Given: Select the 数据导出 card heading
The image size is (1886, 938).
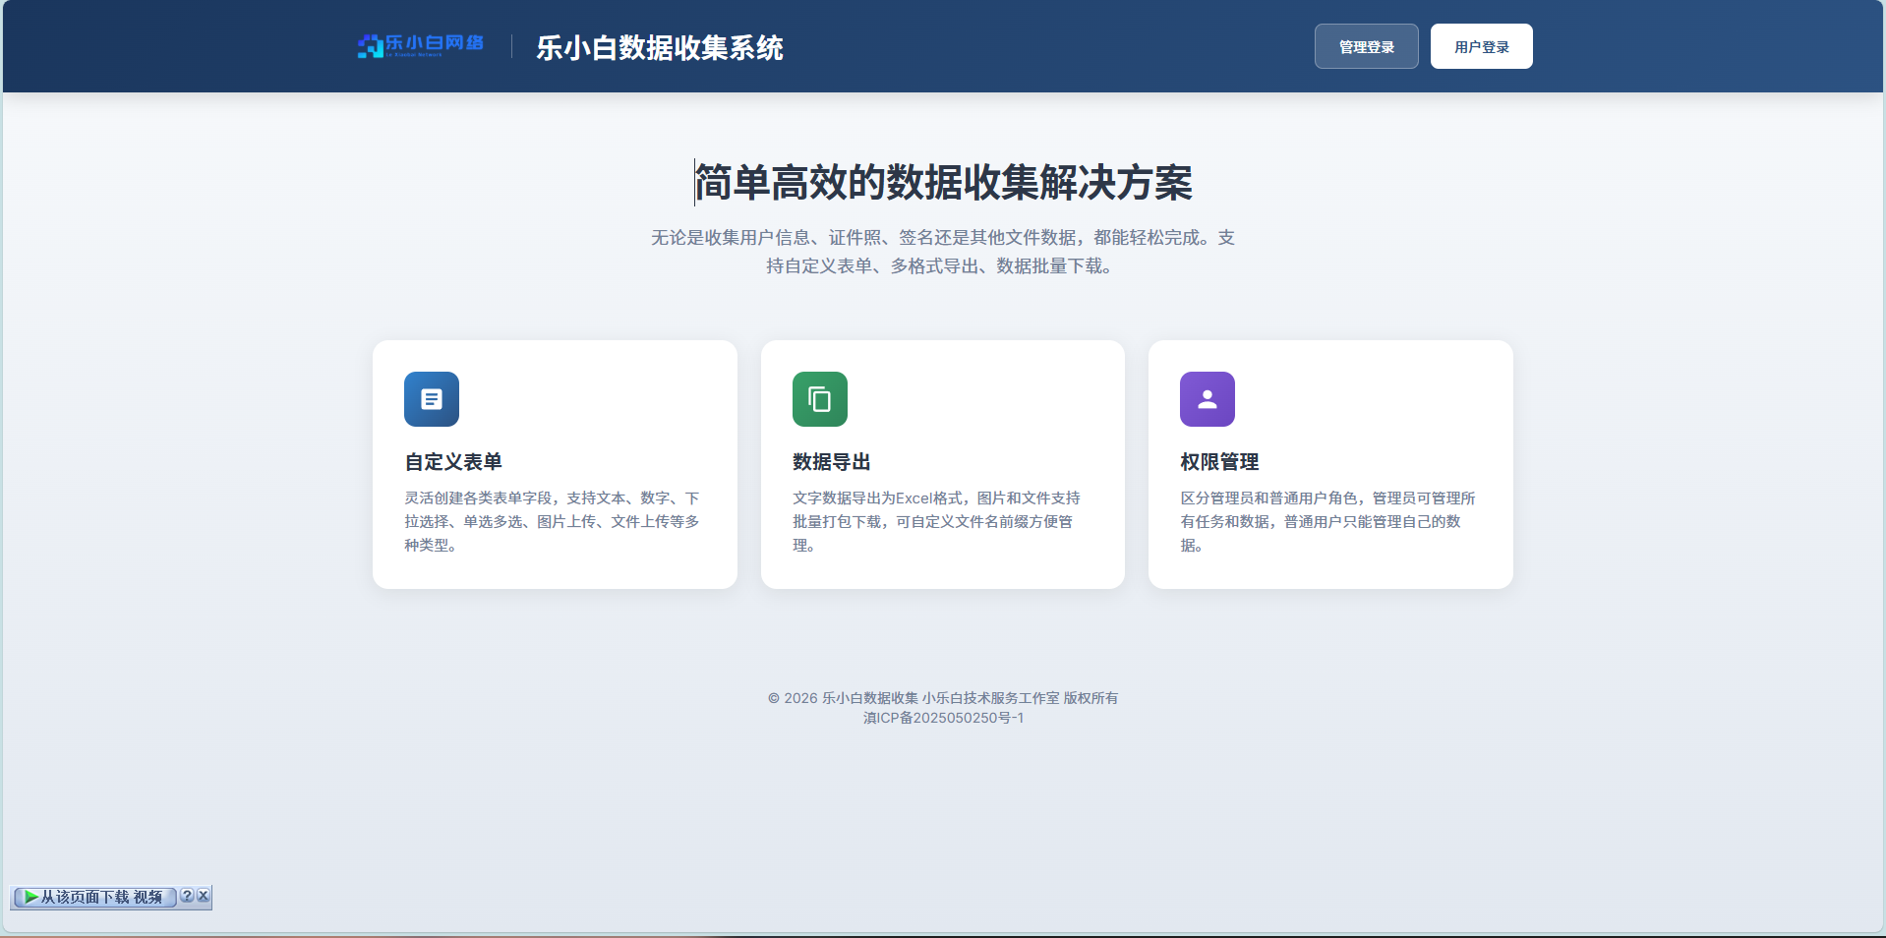Looking at the screenshot, I should tap(832, 462).
